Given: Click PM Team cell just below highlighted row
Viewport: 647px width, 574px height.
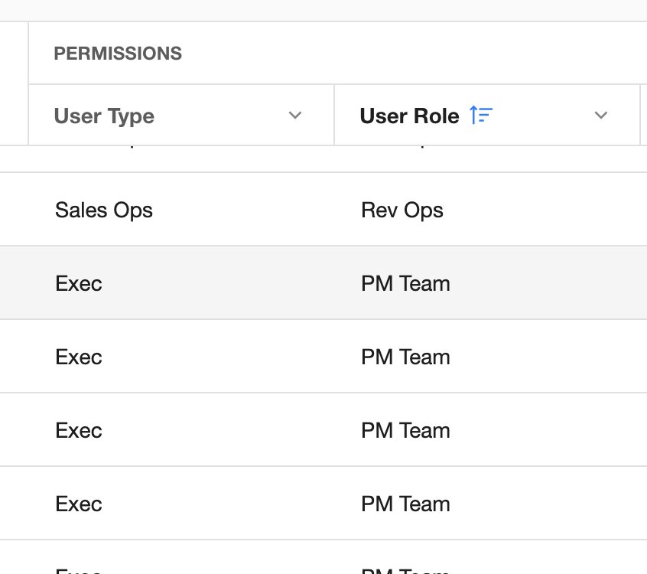Looking at the screenshot, I should pos(405,357).
